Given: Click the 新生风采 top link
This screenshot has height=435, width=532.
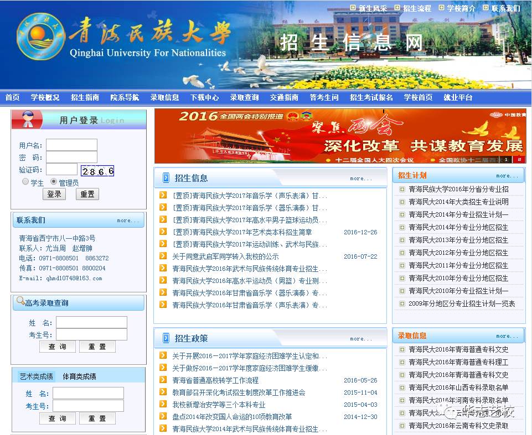Looking at the screenshot, I should click(373, 8).
